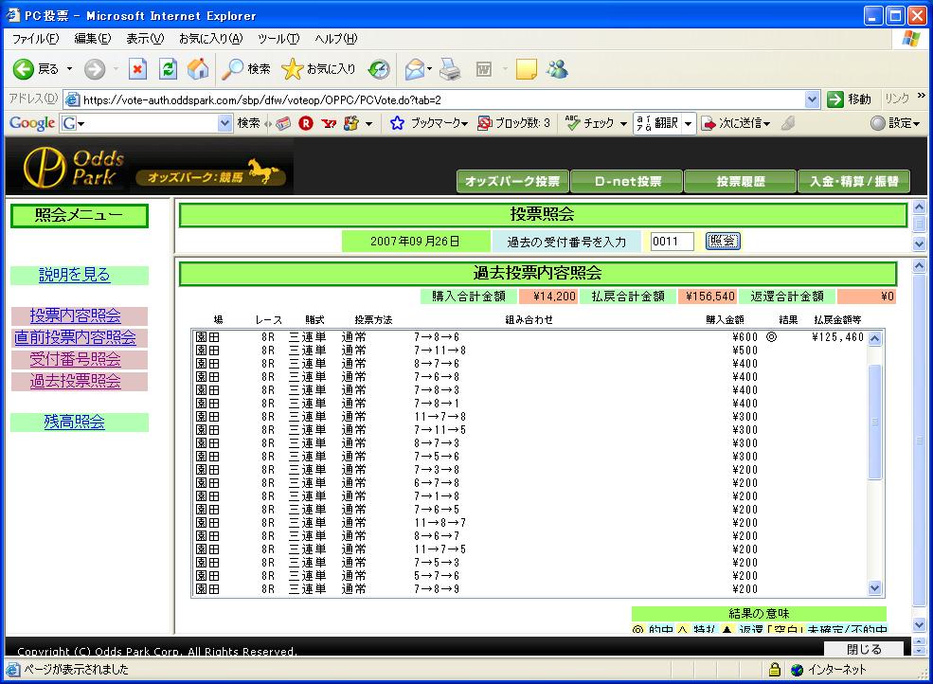Screen dimensions: 933x684
Task: Click the news icon beside Google search
Action: [284, 123]
